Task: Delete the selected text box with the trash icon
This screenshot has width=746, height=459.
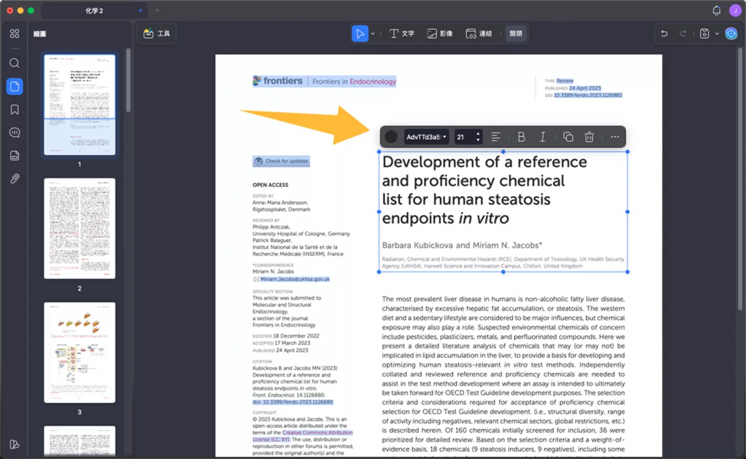Action: [589, 137]
